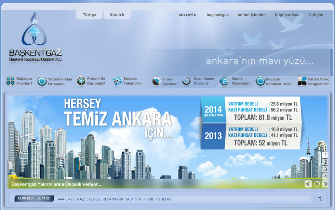Screen dimensions: 335x210
Task: Click the 2014 Toplam: 81.8 milyon TL text
Action: tap(263, 117)
